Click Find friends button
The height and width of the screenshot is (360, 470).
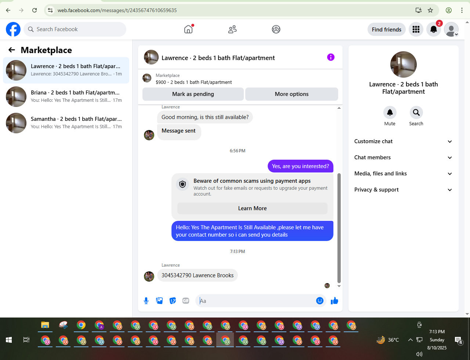tap(387, 29)
